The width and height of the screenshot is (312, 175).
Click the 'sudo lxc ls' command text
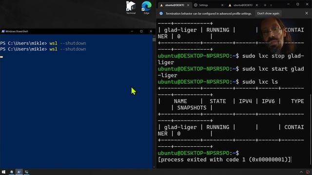[260, 82]
